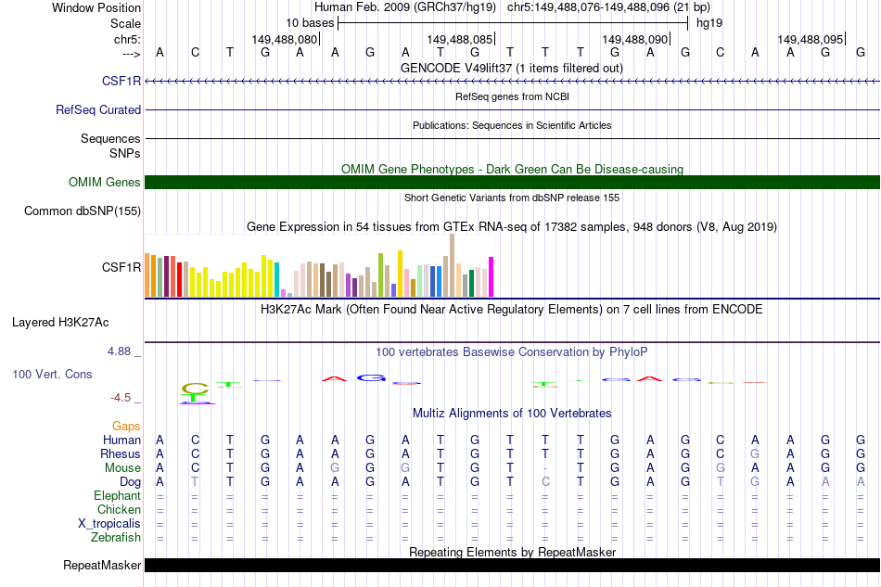
Task: Click the chr5: ruler label
Action: coord(127,39)
